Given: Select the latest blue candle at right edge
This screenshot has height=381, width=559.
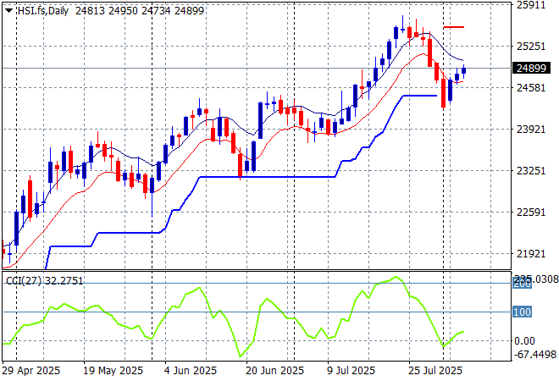Looking at the screenshot, I should pyautogui.click(x=464, y=71).
